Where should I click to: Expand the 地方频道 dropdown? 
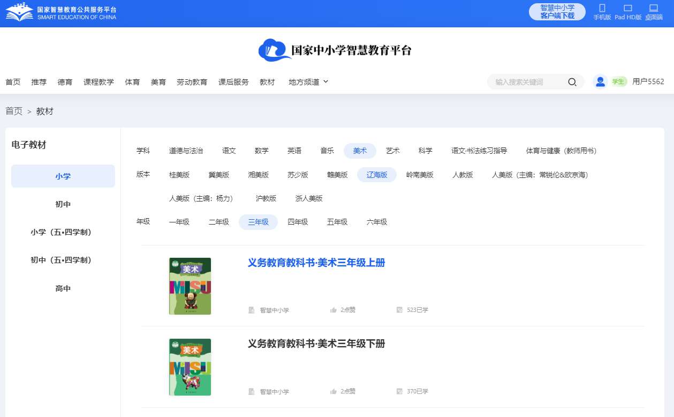(308, 82)
